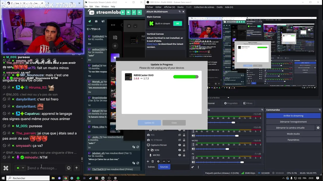323x181 pixels.
Task: Switch to the Scènes tab
Action: (x=151, y=167)
